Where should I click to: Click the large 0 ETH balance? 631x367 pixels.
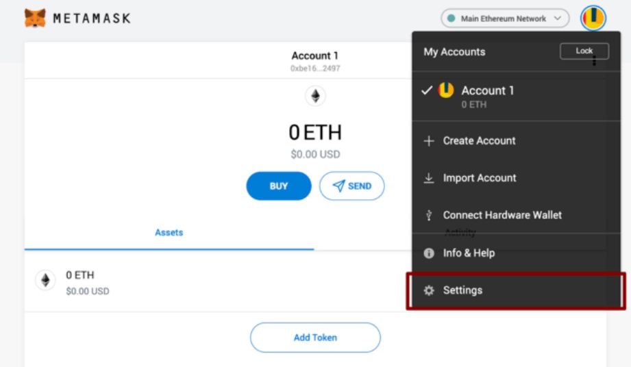tap(315, 133)
